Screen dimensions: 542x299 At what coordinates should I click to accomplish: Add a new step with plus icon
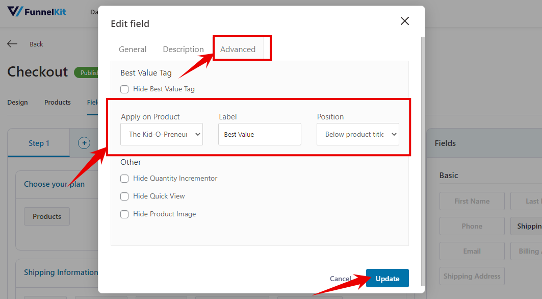click(84, 143)
